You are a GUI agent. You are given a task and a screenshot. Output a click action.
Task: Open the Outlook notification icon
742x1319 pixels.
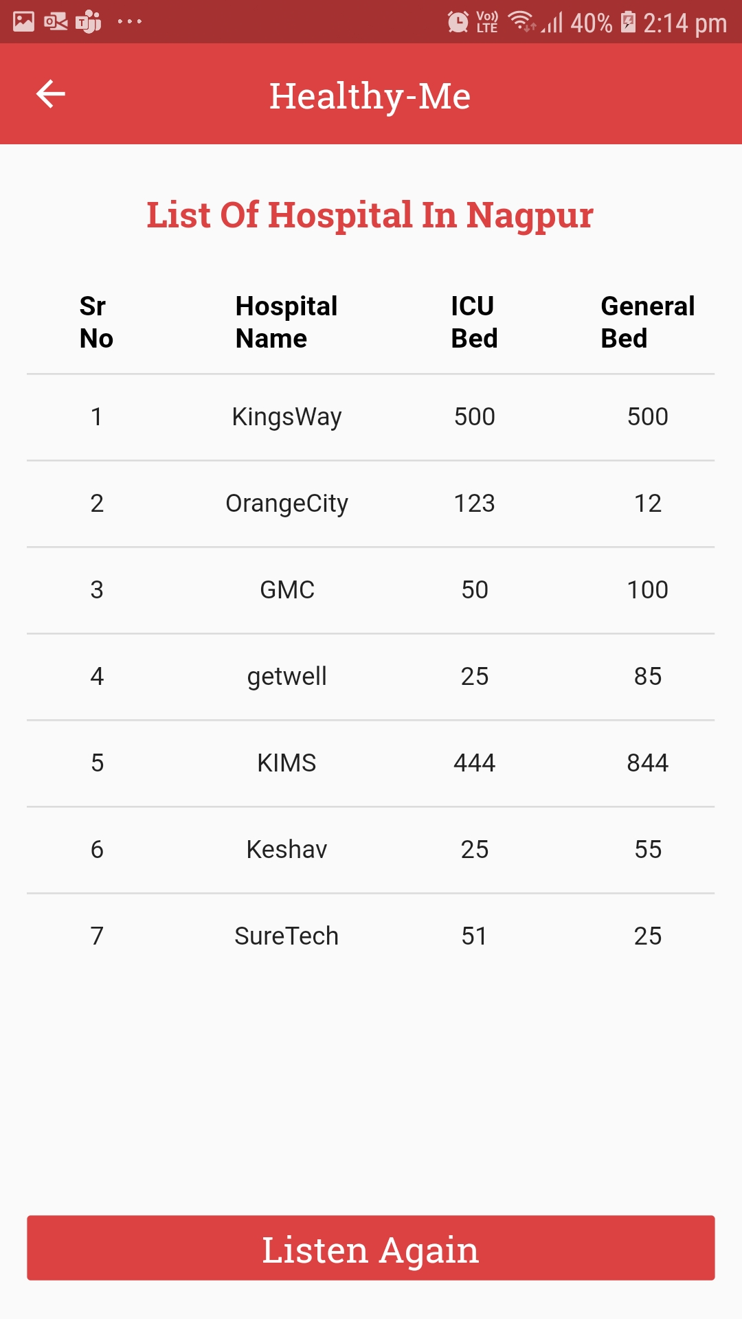pos(56,22)
